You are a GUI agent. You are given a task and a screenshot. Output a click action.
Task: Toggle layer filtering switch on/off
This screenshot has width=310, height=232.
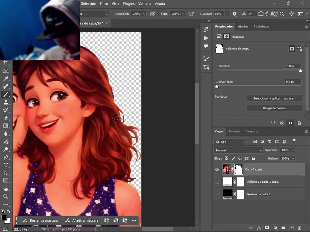pos(294,141)
